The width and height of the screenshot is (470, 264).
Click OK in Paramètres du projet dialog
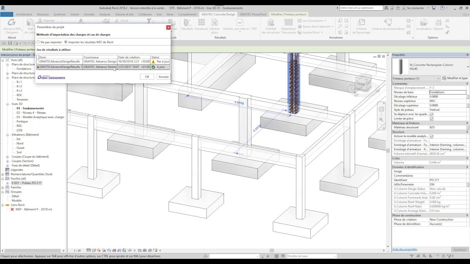pos(147,77)
